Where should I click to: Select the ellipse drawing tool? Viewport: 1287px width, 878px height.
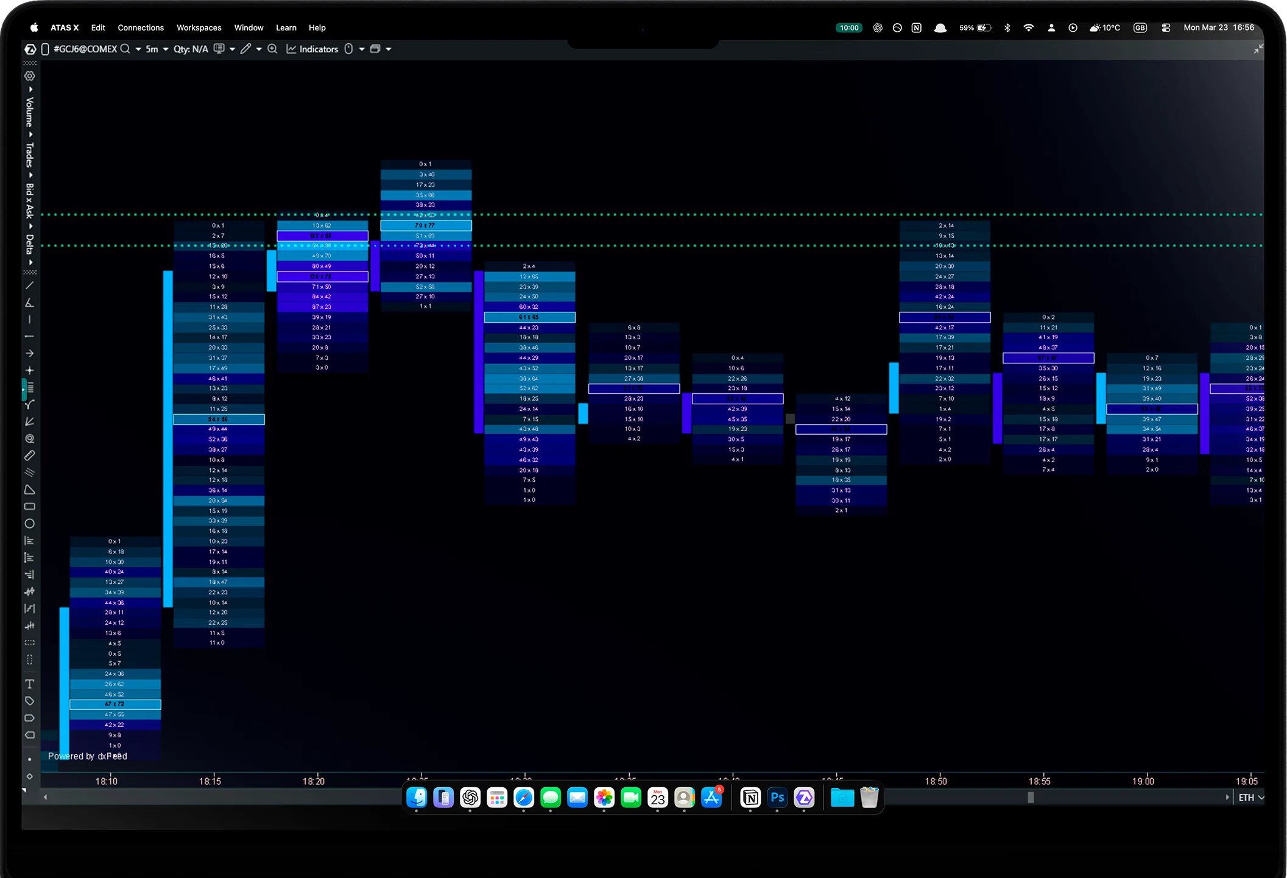pyautogui.click(x=29, y=524)
